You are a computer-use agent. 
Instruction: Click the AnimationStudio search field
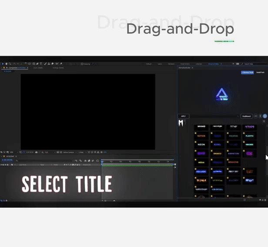coord(215,116)
